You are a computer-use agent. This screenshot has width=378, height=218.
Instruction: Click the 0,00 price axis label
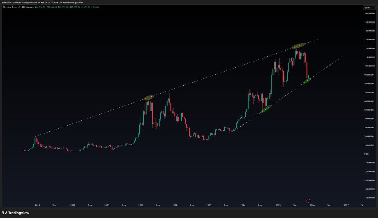coord(366,154)
